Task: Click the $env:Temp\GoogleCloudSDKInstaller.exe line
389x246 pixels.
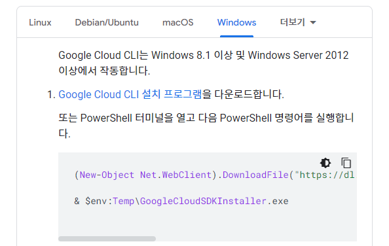Action: click(x=181, y=201)
